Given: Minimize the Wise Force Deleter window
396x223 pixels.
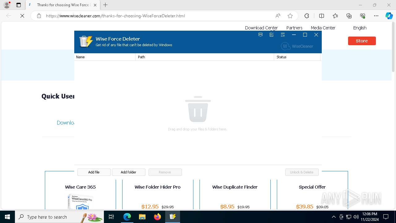Looking at the screenshot, I should [x=294, y=35].
